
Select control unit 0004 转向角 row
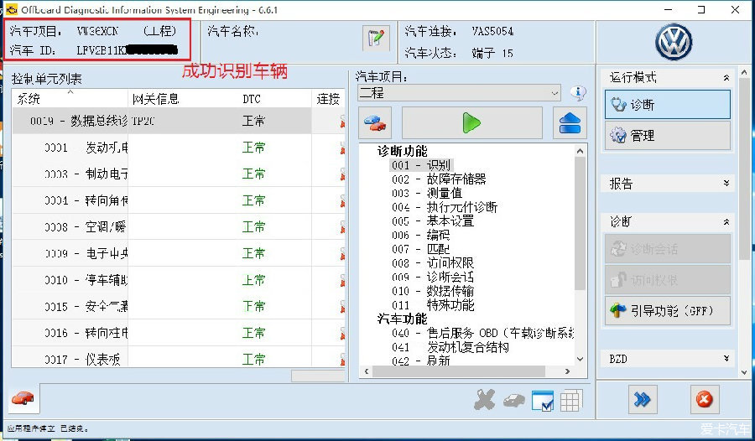pyautogui.click(x=178, y=200)
